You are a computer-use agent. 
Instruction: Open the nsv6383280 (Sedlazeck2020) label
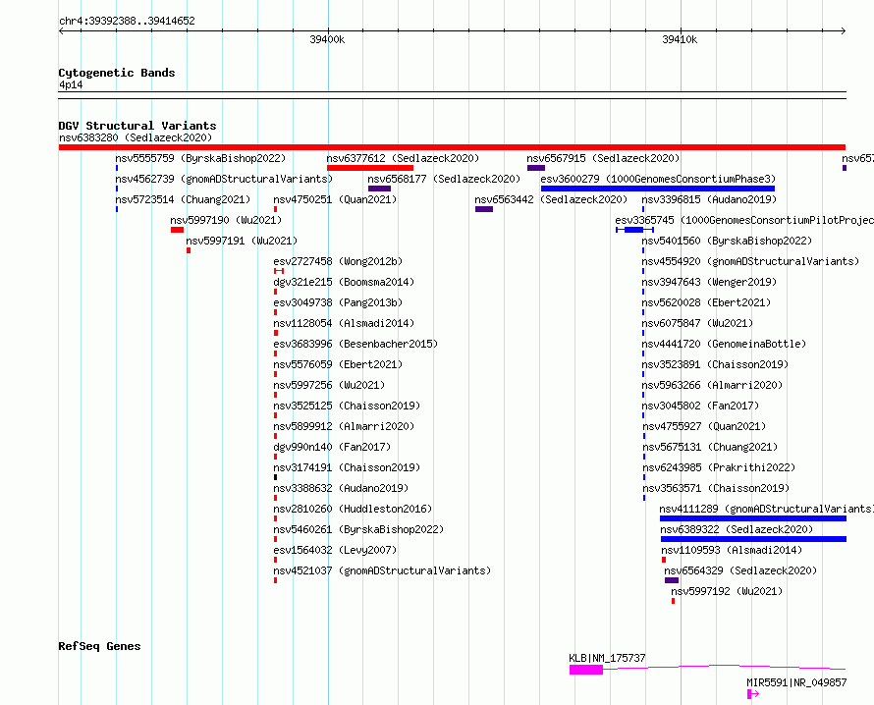coord(136,137)
